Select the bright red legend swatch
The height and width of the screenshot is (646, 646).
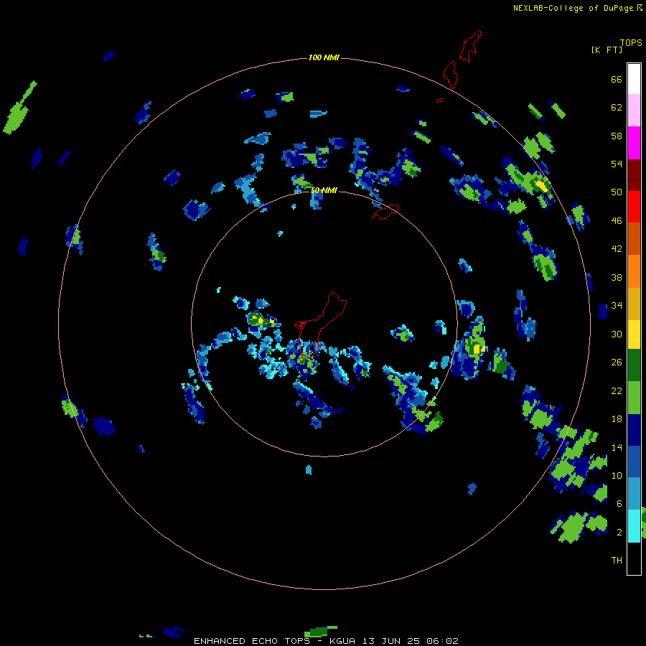pos(634,207)
